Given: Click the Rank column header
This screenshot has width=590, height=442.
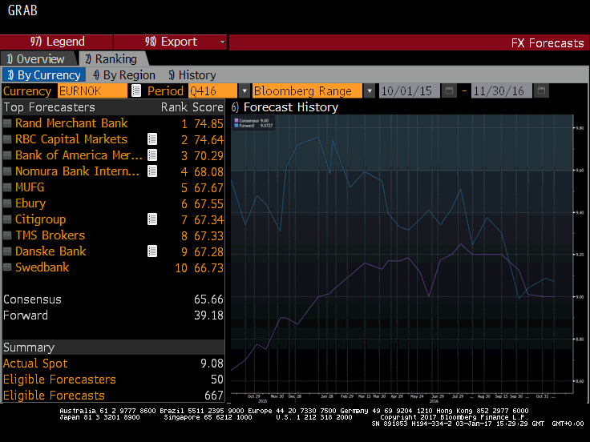Looking at the screenshot, I should pos(174,107).
